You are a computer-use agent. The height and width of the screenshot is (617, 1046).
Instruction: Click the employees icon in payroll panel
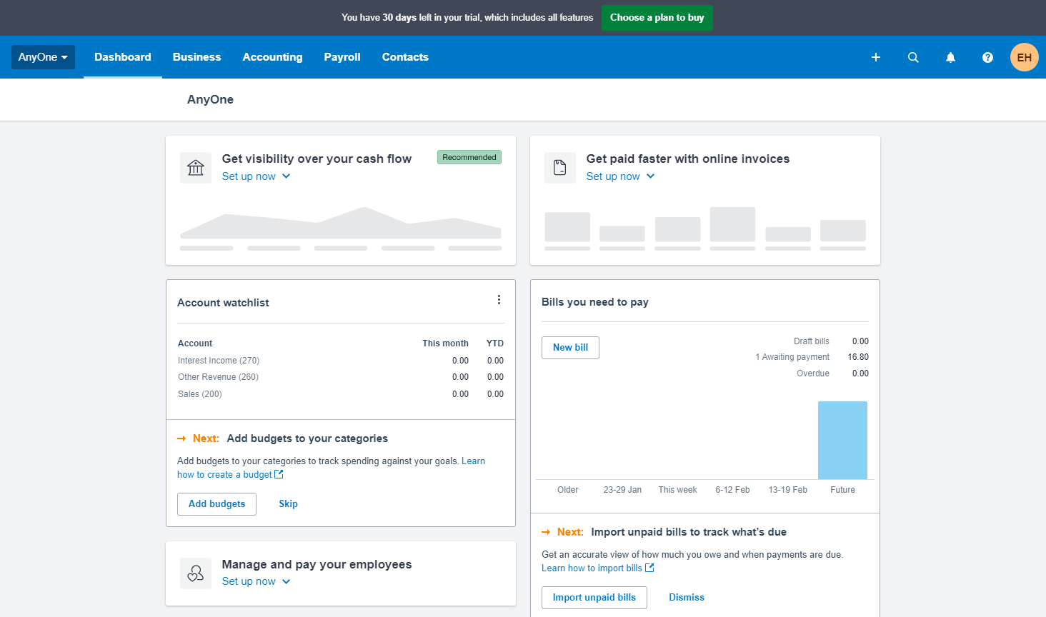click(x=195, y=573)
